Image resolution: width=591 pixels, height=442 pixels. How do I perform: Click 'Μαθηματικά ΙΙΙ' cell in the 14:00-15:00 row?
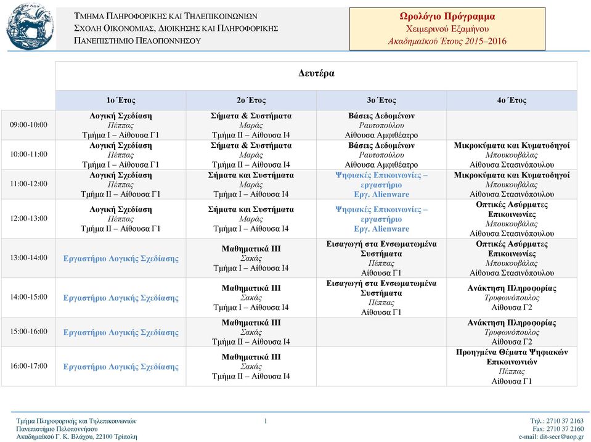(251, 298)
